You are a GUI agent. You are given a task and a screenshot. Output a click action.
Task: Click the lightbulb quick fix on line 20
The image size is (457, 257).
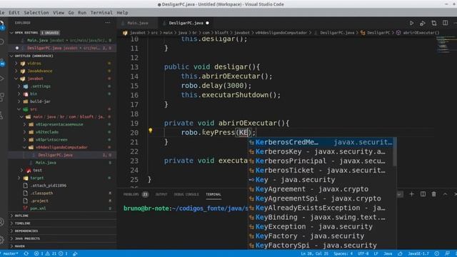[x=151, y=131]
